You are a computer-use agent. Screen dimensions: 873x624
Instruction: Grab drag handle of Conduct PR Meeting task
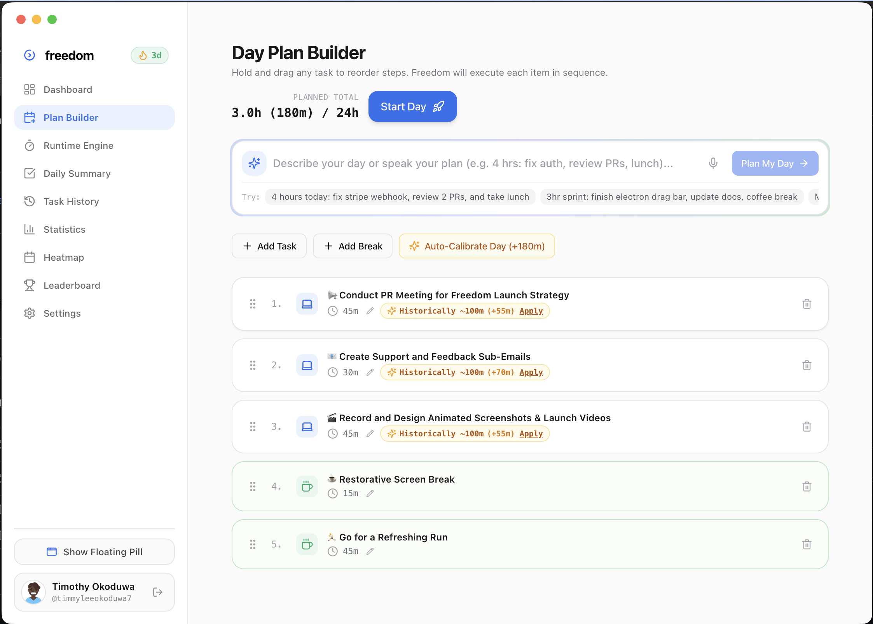[253, 304]
